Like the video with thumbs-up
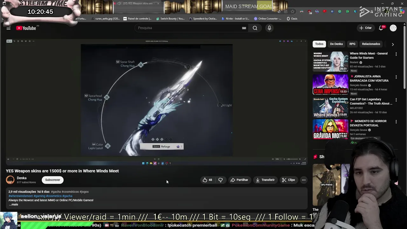Image resolution: width=407 pixels, height=229 pixels. [207, 180]
